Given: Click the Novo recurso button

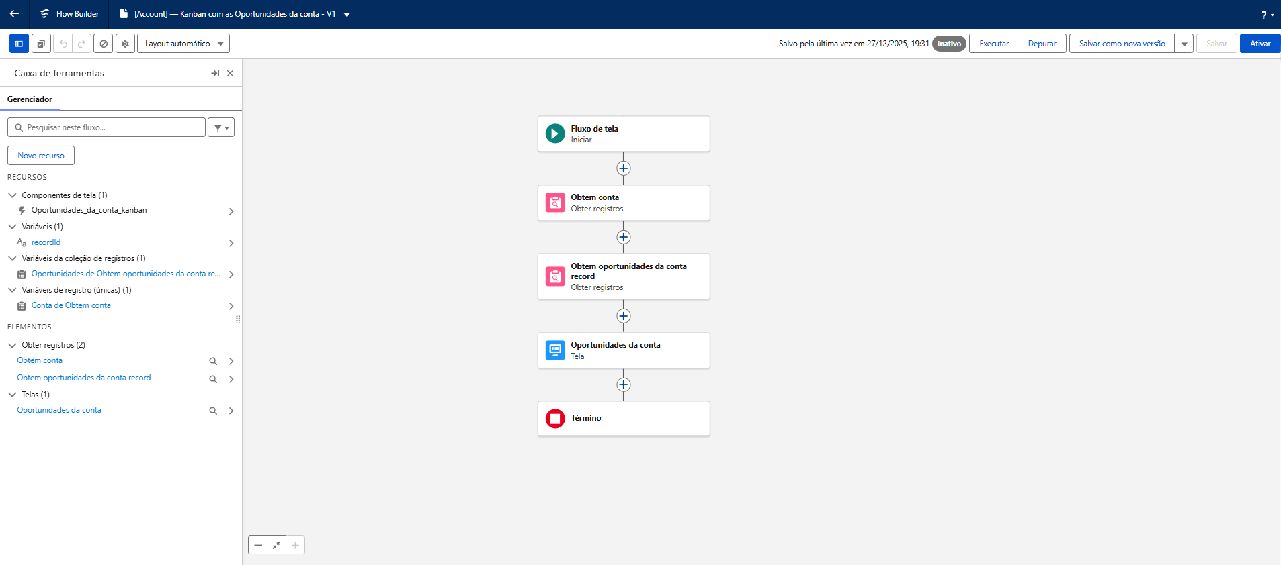Looking at the screenshot, I should click(x=41, y=156).
